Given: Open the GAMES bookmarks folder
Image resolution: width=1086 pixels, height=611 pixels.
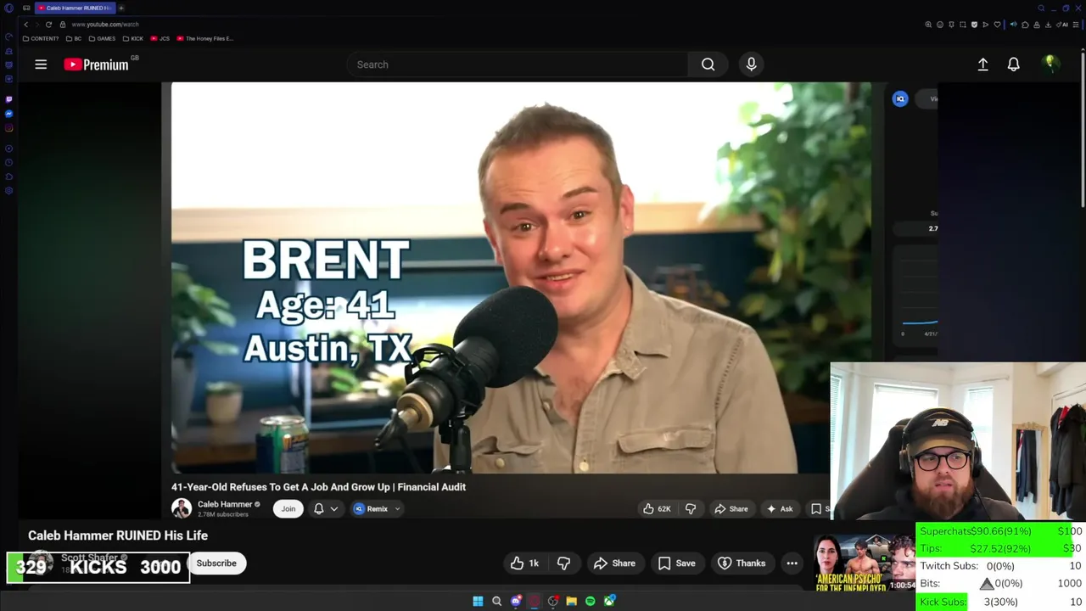Looking at the screenshot, I should coord(102,38).
